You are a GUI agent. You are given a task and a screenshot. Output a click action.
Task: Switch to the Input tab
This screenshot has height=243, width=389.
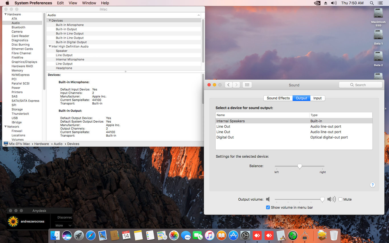click(318, 98)
